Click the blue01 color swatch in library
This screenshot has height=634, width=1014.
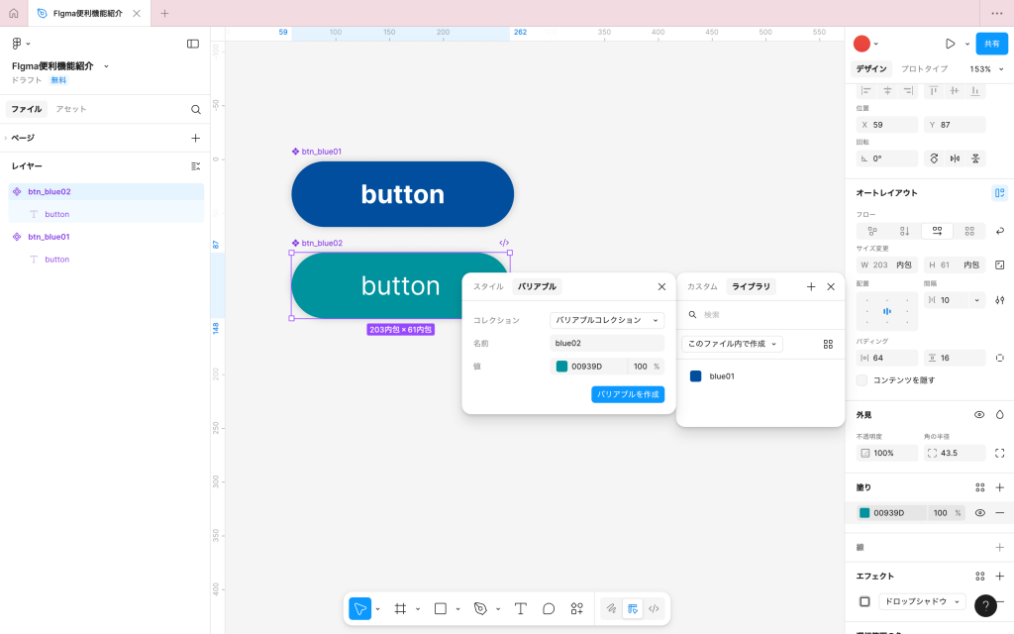click(695, 376)
